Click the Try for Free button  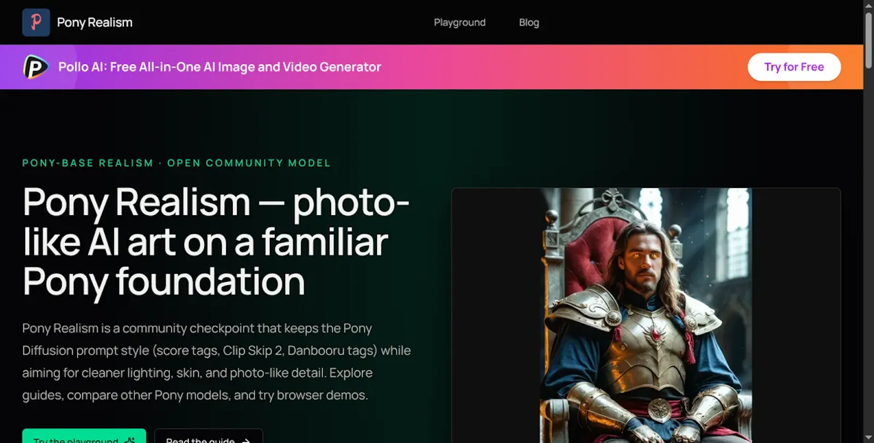pyautogui.click(x=794, y=67)
